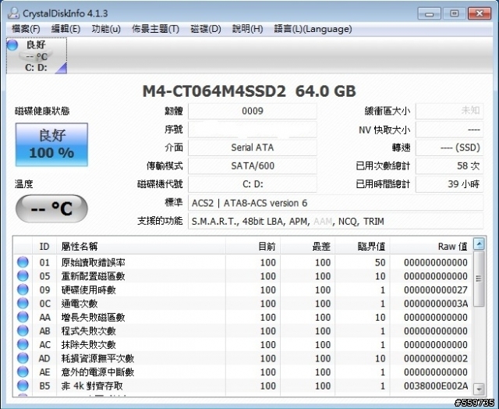Click raw value 000000000027
Image resolution: width=499 pixels, height=409 pixels.
pos(436,290)
